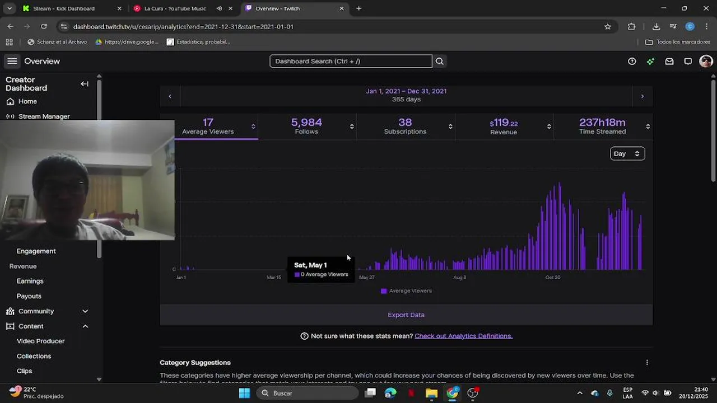Screen dimensions: 717x403
Task: Open Chrome apps grid in bookmarks bar
Action: point(9,42)
